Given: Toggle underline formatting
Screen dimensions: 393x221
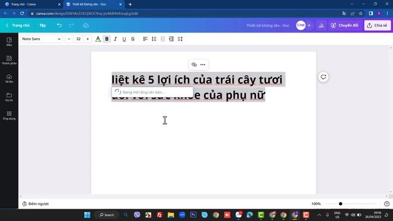Looking at the screenshot, I should (x=124, y=39).
